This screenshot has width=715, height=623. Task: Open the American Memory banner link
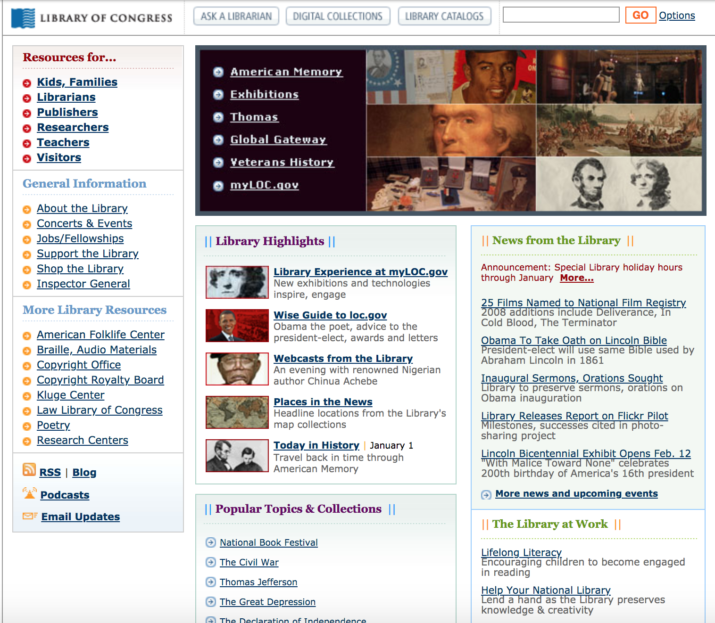click(x=286, y=72)
